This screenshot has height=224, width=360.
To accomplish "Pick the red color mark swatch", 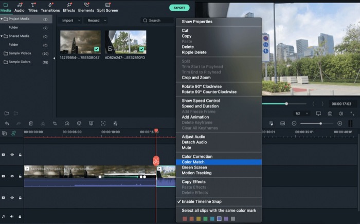I will click(185, 219).
